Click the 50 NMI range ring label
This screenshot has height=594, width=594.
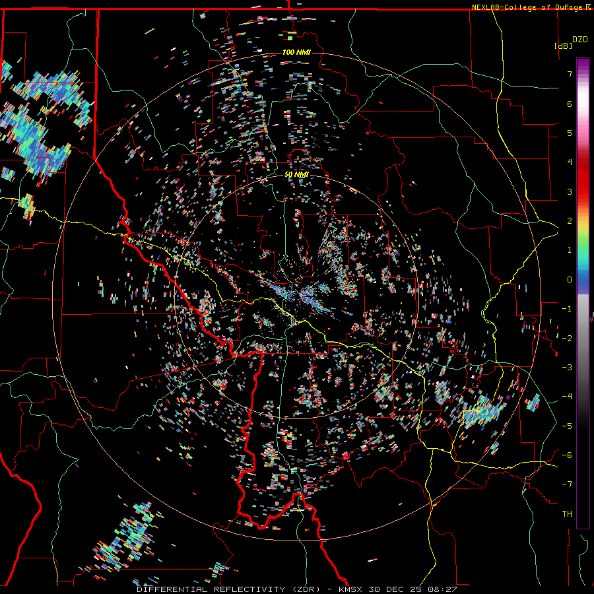tap(296, 175)
